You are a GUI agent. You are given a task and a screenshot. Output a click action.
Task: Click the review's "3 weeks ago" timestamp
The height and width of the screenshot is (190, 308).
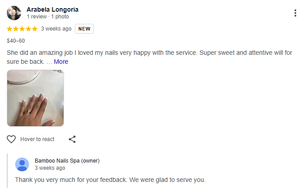point(56,29)
